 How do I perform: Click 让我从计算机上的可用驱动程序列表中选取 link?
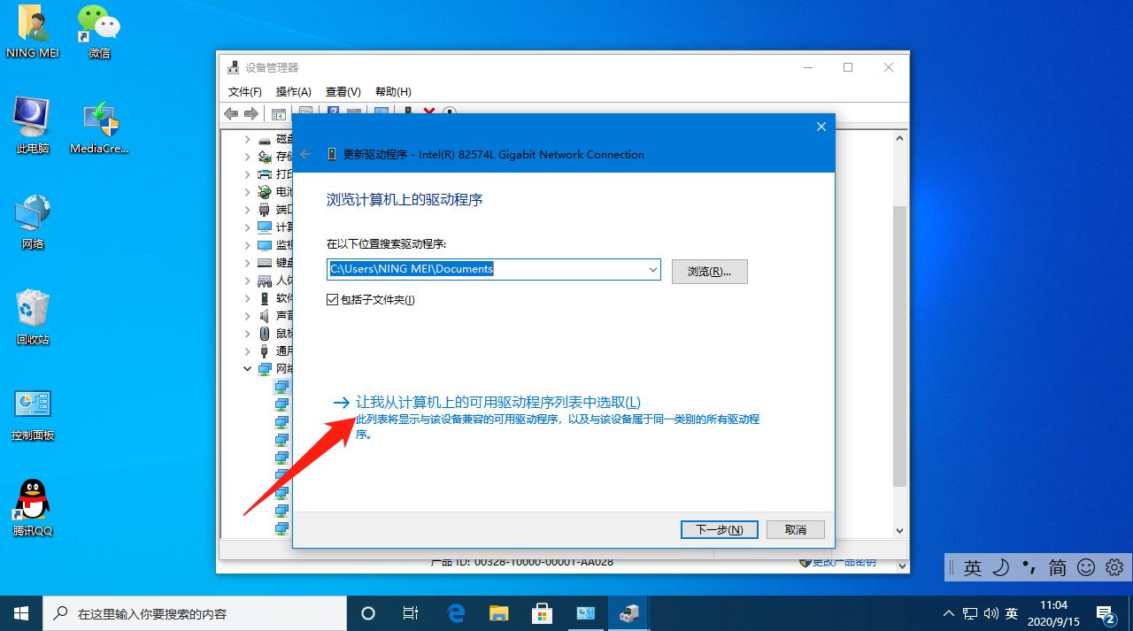[498, 401]
